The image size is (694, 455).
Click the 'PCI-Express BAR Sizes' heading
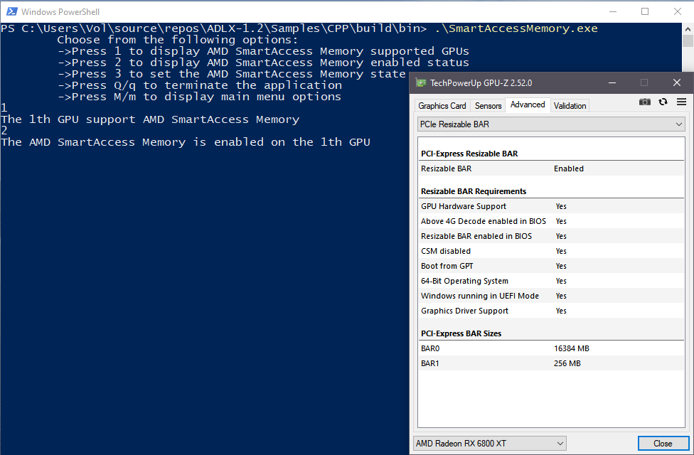461,333
